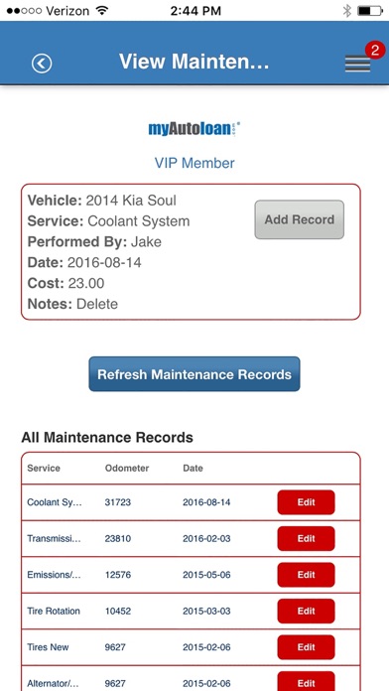Viewport: 389px width, 691px height.
Task: Click Refresh Maintenance Records button
Action: [194, 374]
